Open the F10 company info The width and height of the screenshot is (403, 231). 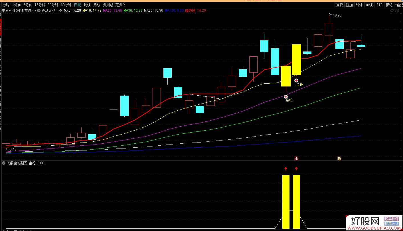379,5
